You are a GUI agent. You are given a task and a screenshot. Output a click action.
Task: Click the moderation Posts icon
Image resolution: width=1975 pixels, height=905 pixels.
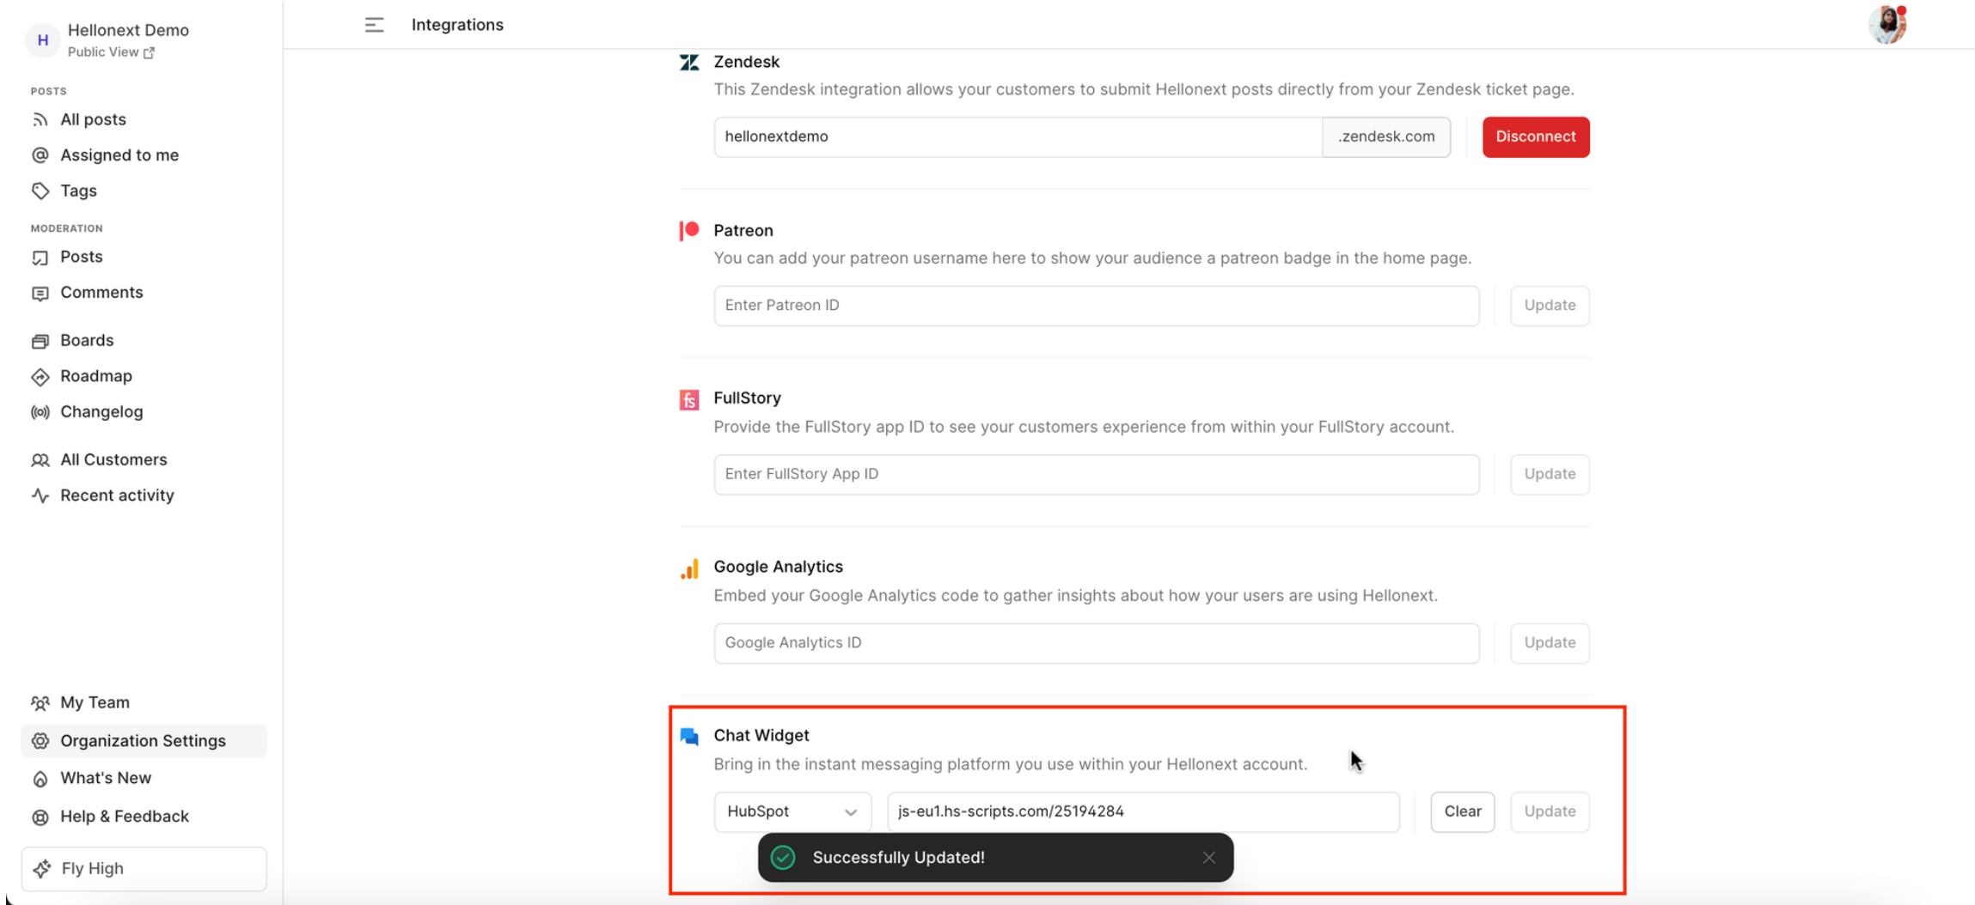(x=40, y=258)
